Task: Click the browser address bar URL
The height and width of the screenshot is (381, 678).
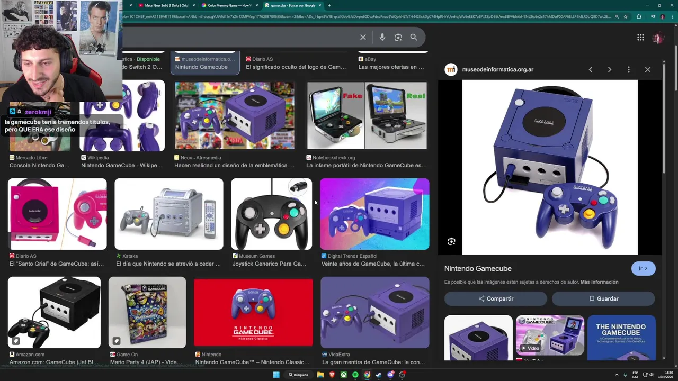Action: (365, 16)
